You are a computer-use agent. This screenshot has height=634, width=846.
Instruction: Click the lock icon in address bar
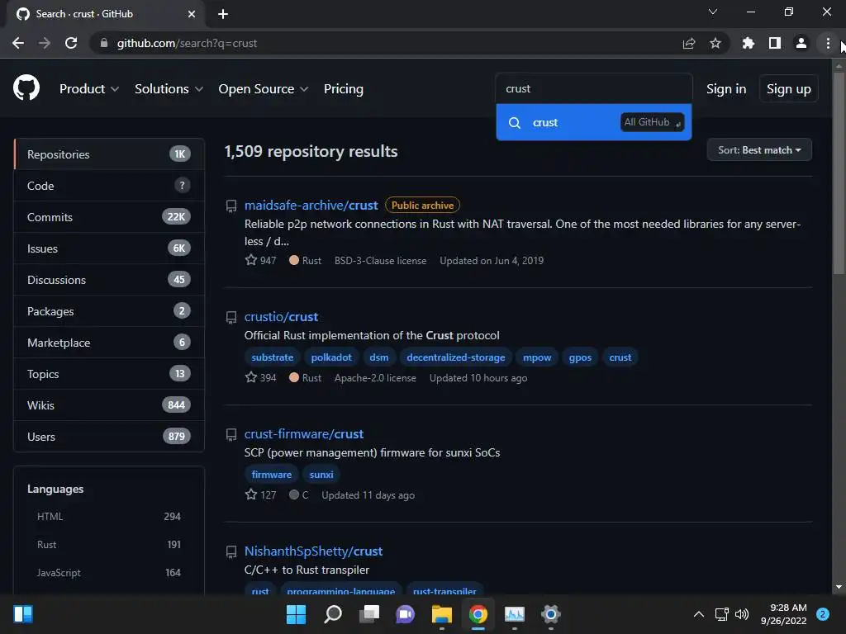pos(104,43)
